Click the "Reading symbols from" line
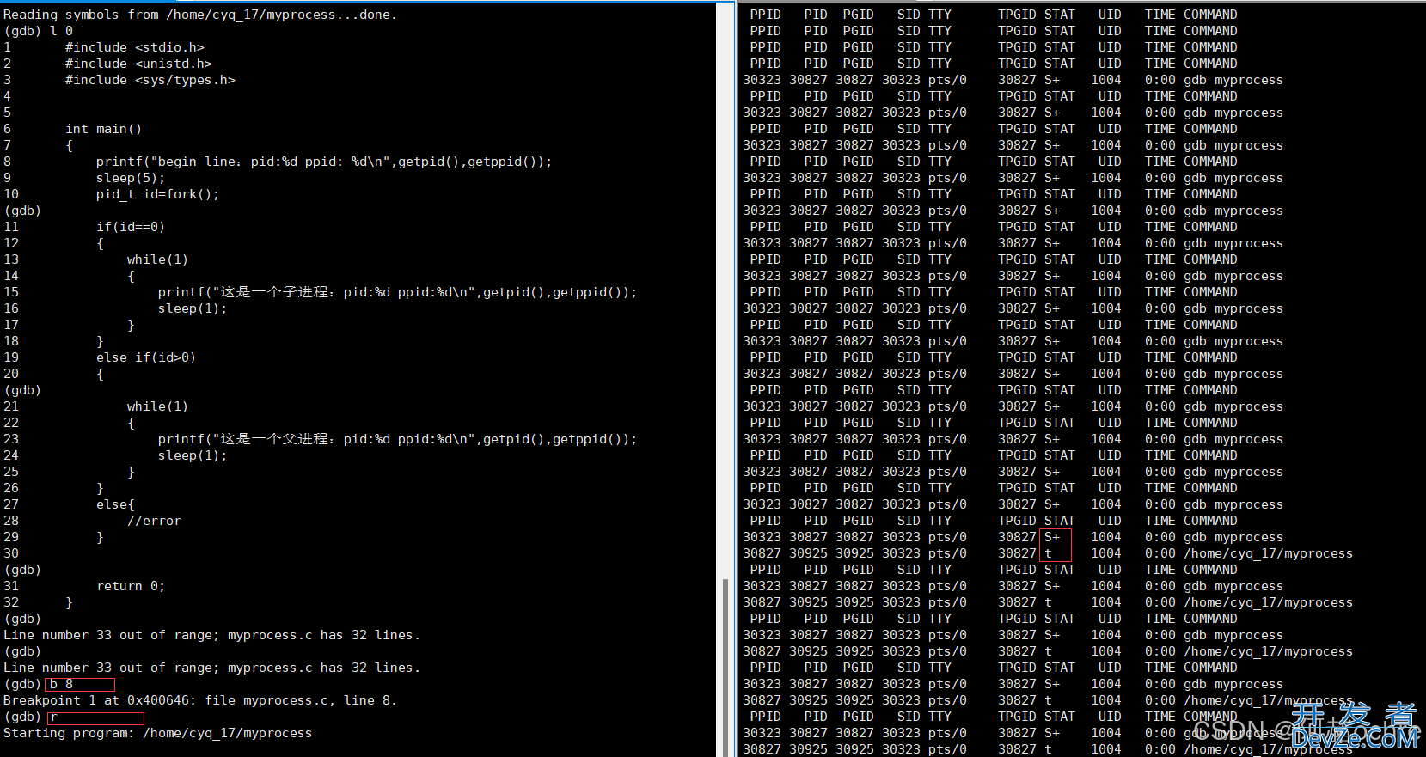 (x=199, y=15)
